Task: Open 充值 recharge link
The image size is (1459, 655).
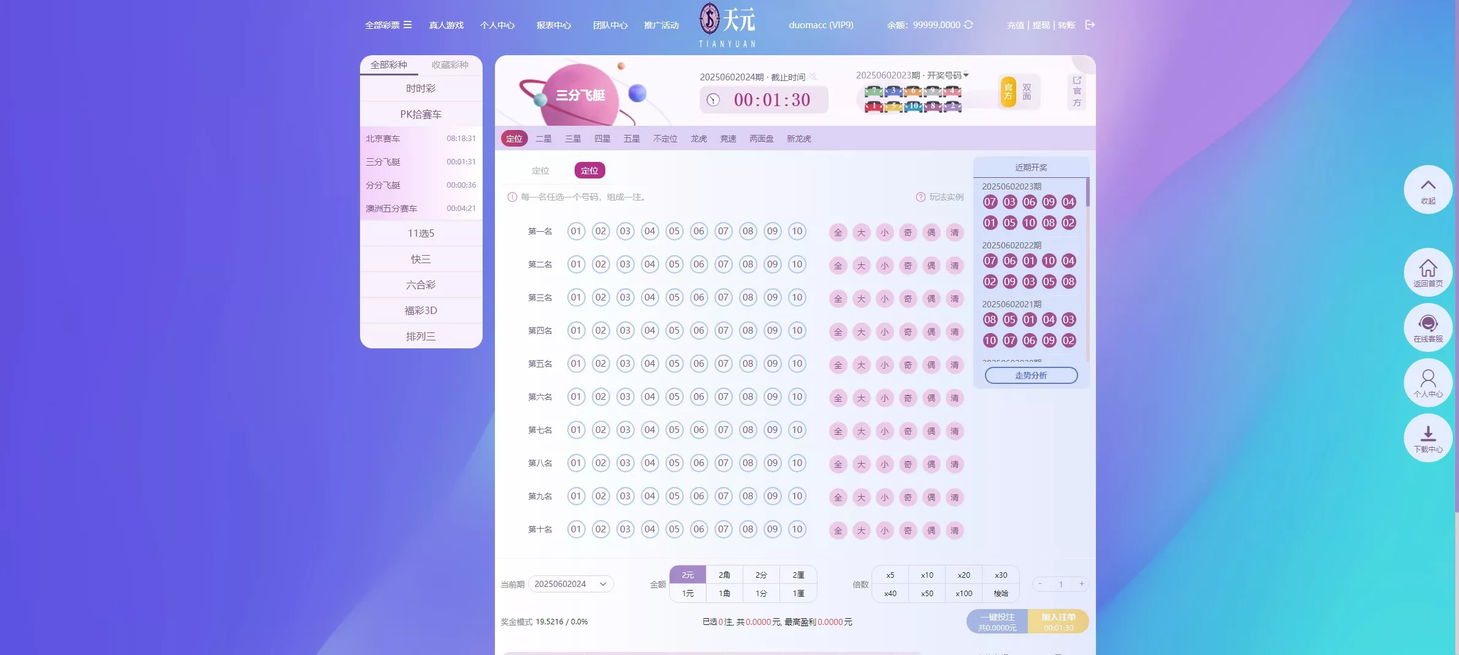Action: point(1014,25)
